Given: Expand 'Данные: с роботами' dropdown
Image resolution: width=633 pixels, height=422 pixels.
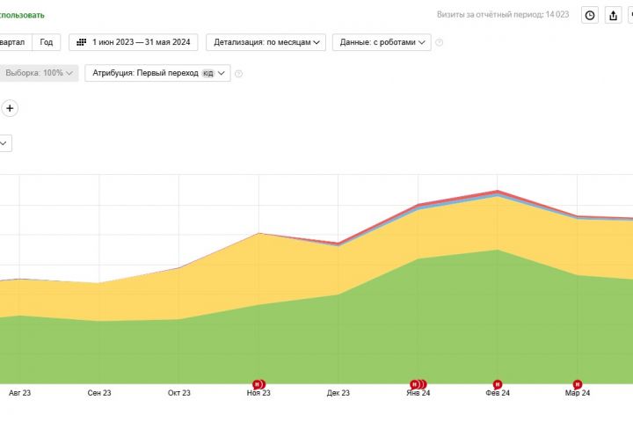Looking at the screenshot, I should pos(382,42).
